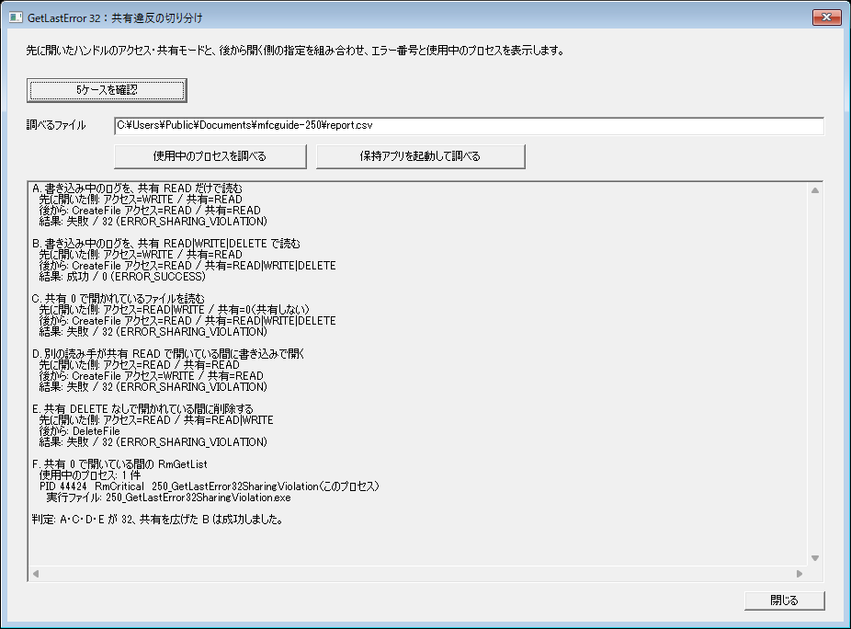The image size is (851, 629).
Task: Click the line '実行ファイル: 250_GetLastError32SharingViolation.exe'
Action: click(169, 497)
